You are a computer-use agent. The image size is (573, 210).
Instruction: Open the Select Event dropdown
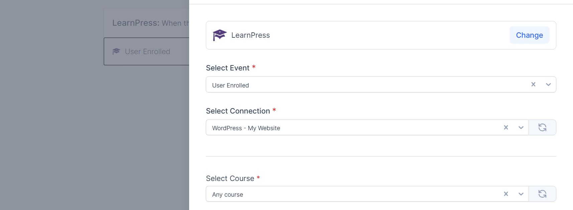coord(548,84)
